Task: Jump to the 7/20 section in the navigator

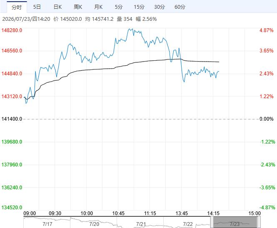Action: tap(94, 224)
